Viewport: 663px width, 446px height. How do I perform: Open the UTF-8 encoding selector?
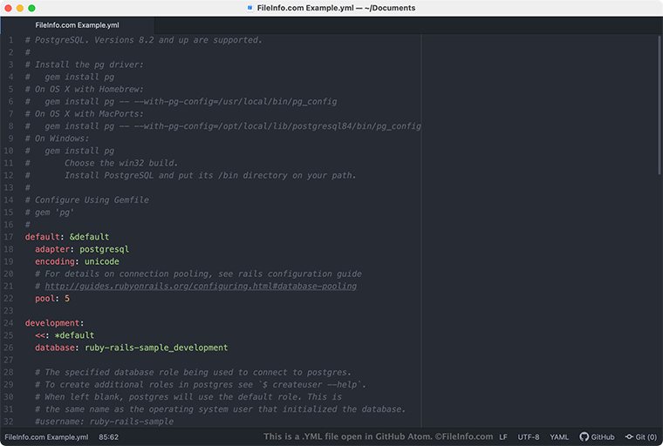point(528,436)
